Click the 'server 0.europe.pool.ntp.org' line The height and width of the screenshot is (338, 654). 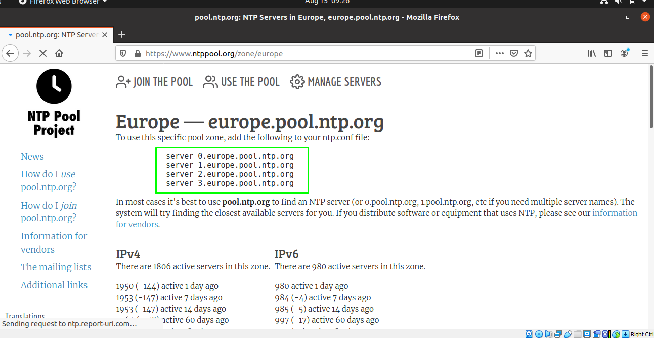click(230, 156)
